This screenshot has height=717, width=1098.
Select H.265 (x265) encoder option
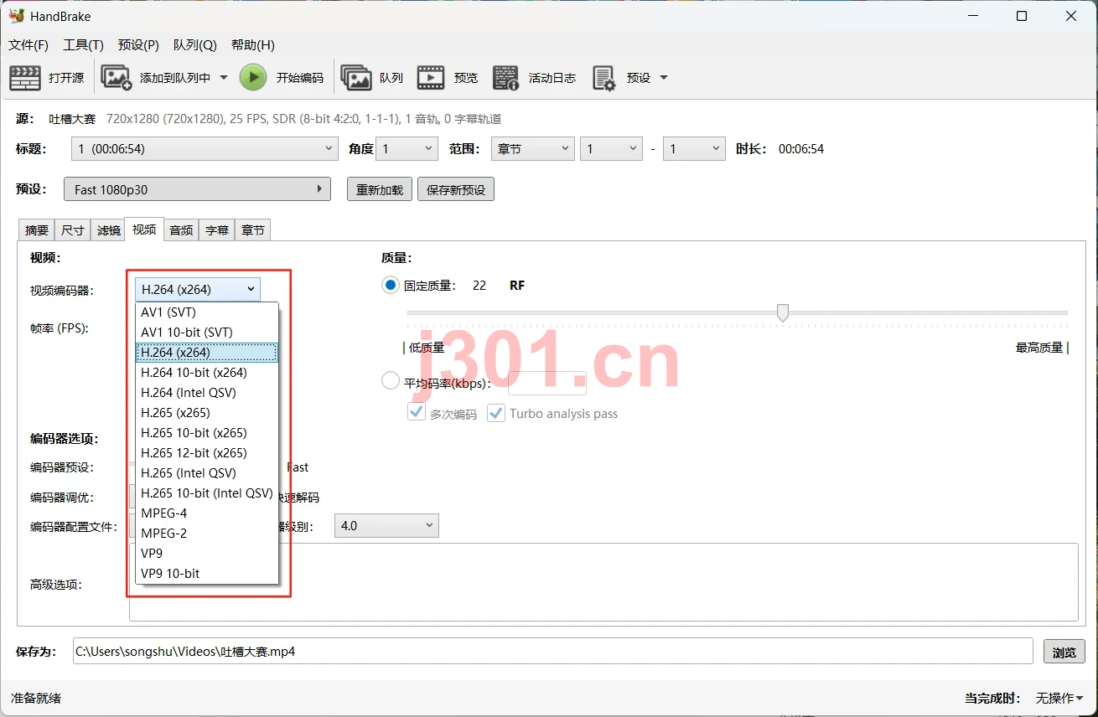[207, 413]
